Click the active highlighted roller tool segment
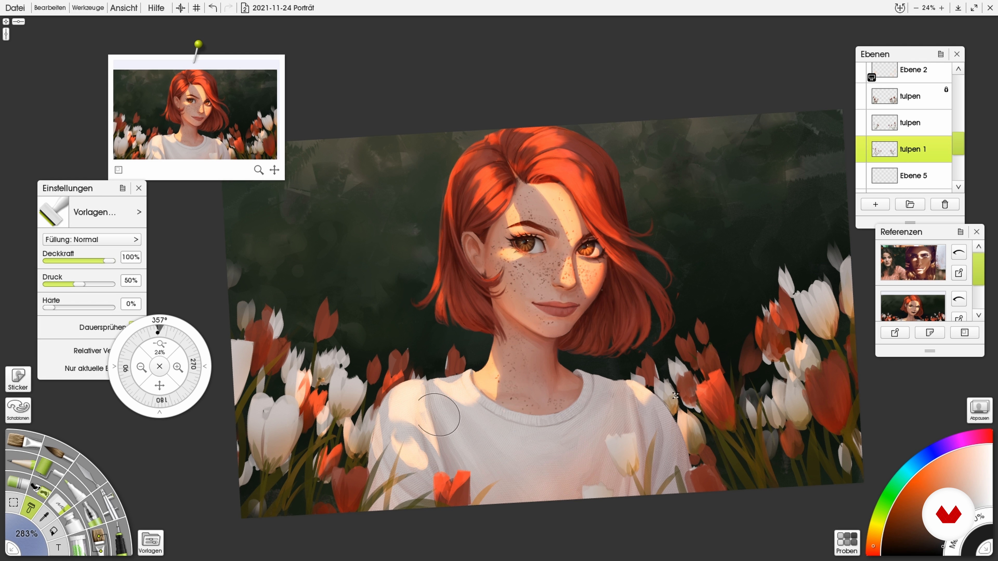 31,507
